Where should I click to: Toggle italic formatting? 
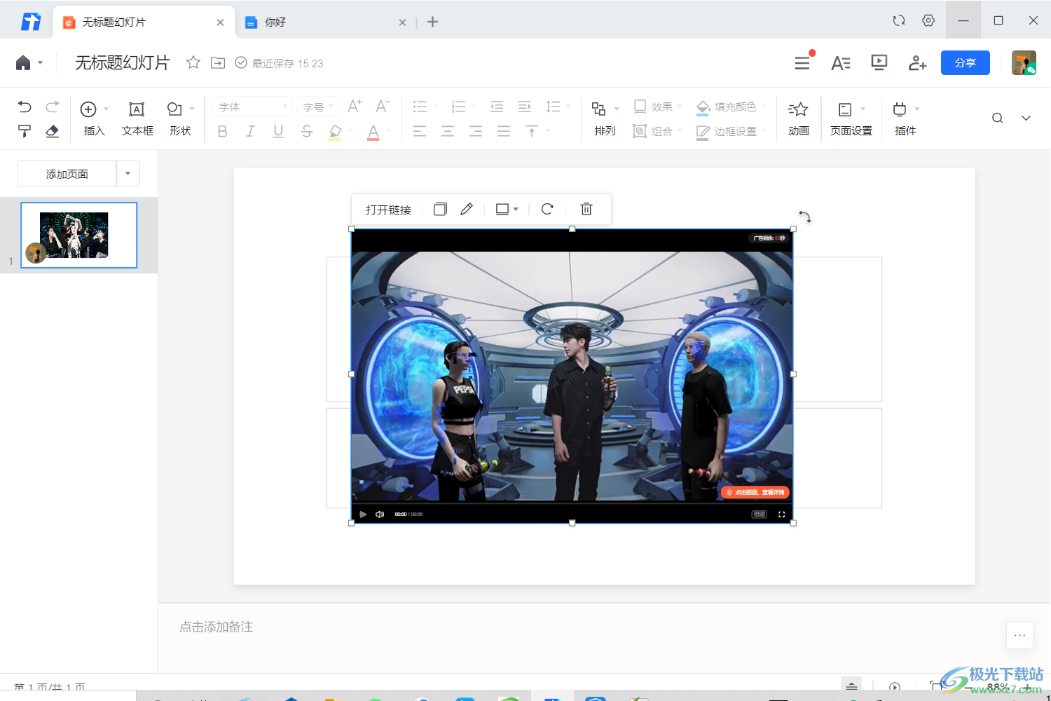(x=250, y=131)
